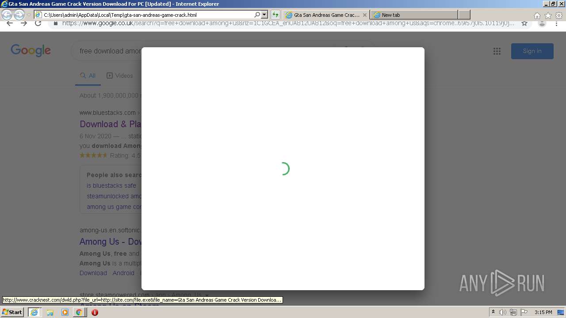Click the Internet Explorer Home icon
Screen dimensions: 566x318
click(x=537, y=15)
